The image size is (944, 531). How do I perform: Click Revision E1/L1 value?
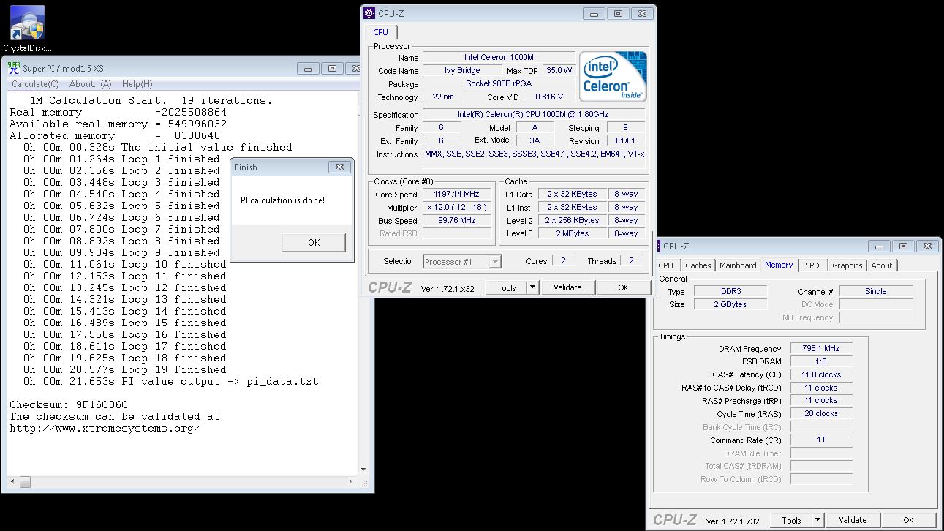pos(625,140)
